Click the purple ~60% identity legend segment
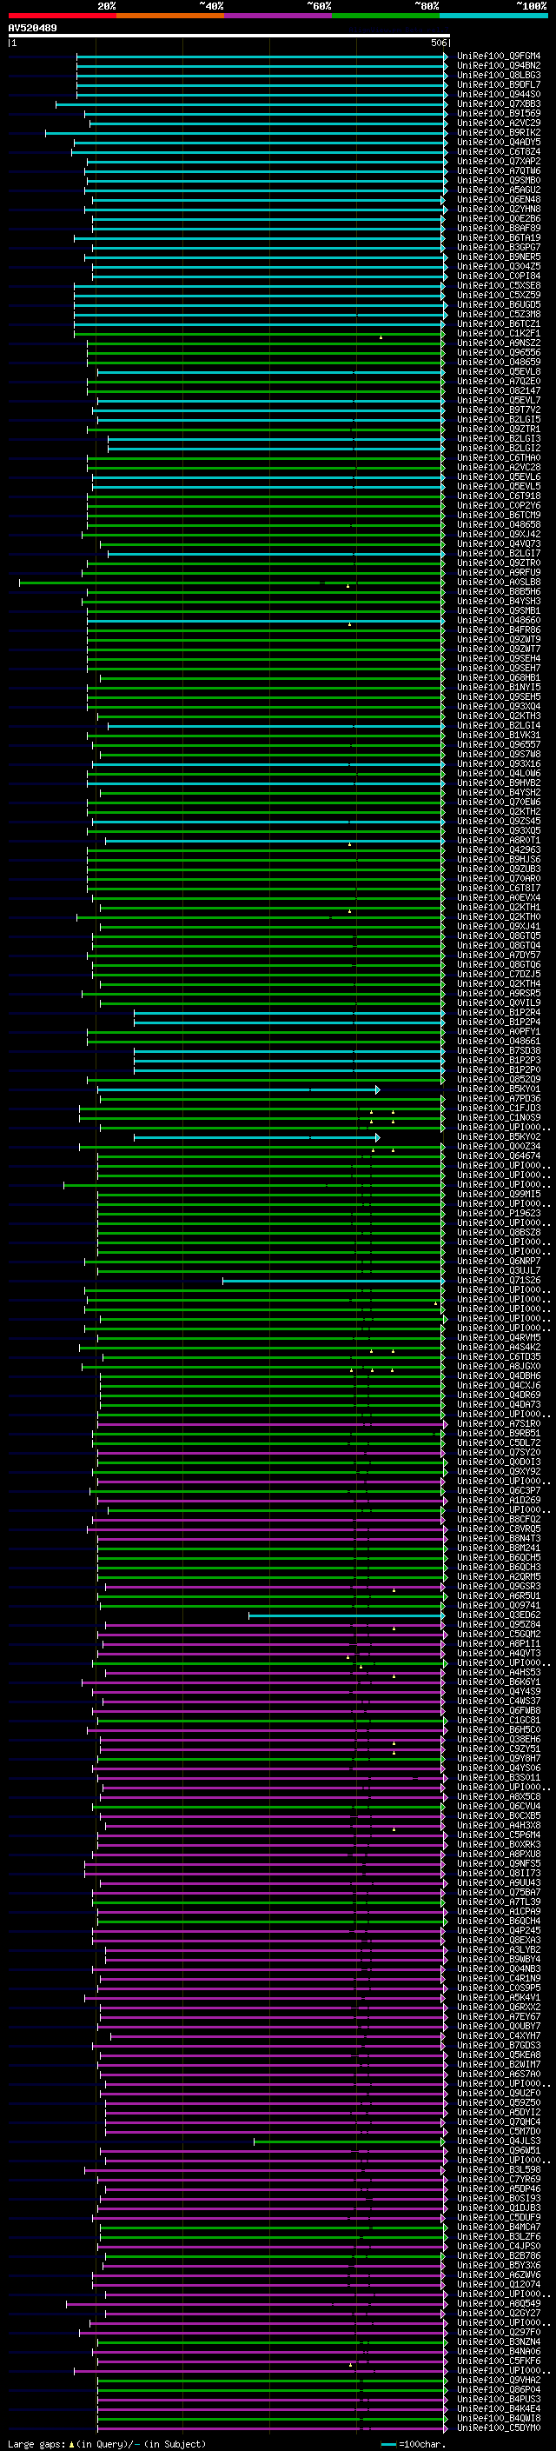This screenshot has height=2451, width=556. 279,17
